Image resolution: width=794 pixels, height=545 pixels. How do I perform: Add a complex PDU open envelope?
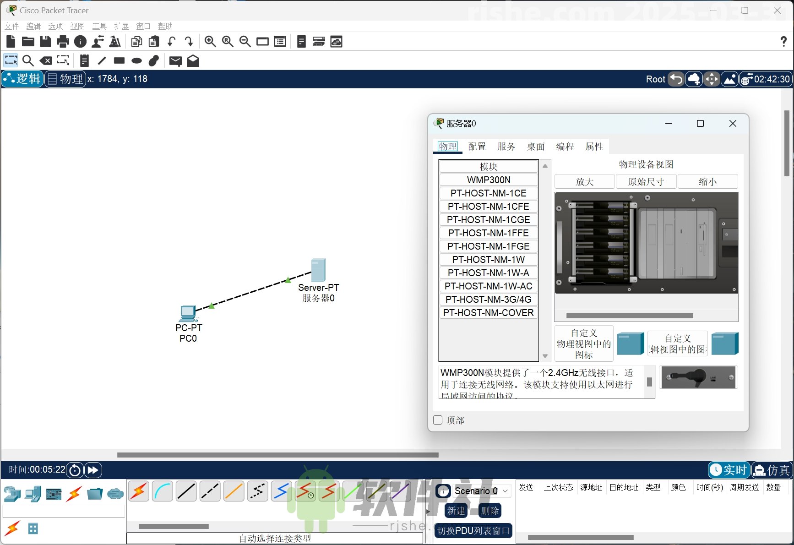193,60
